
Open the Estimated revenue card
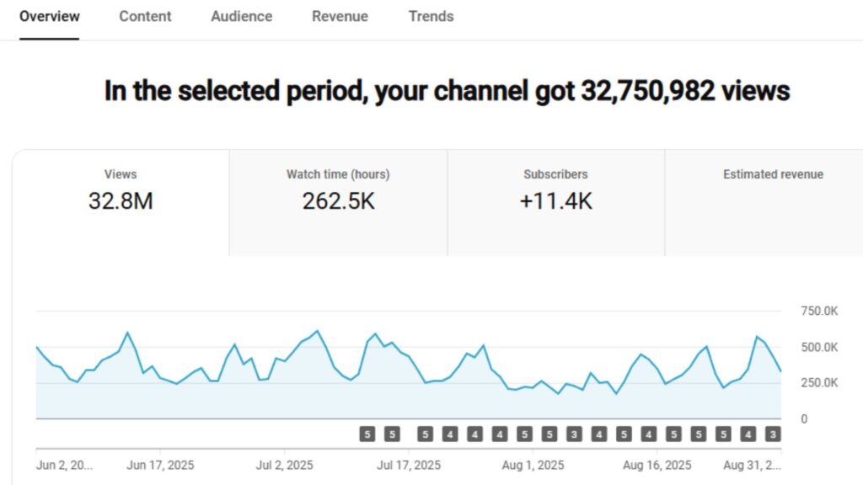pyautogui.click(x=772, y=190)
